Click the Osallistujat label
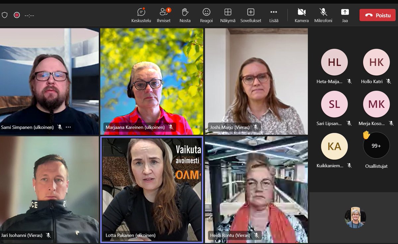 pos(376,166)
